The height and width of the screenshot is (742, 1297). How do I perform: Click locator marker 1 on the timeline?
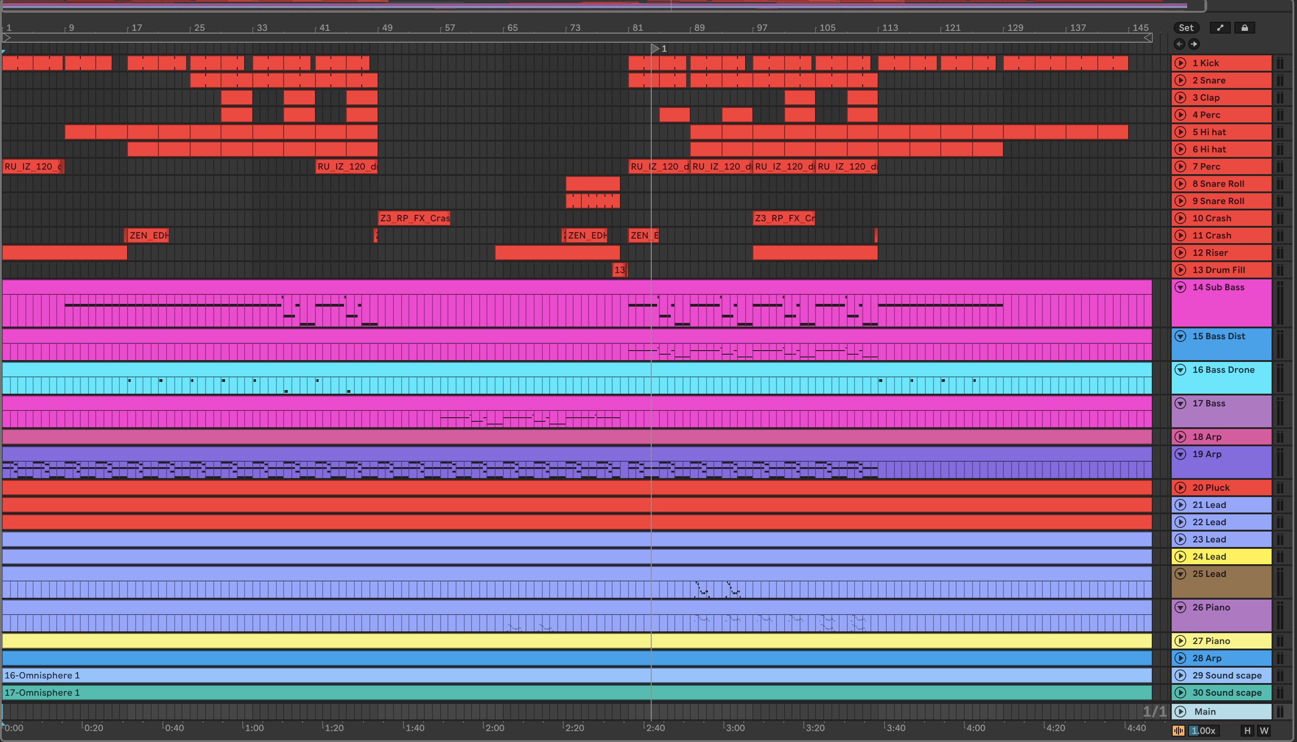click(655, 49)
